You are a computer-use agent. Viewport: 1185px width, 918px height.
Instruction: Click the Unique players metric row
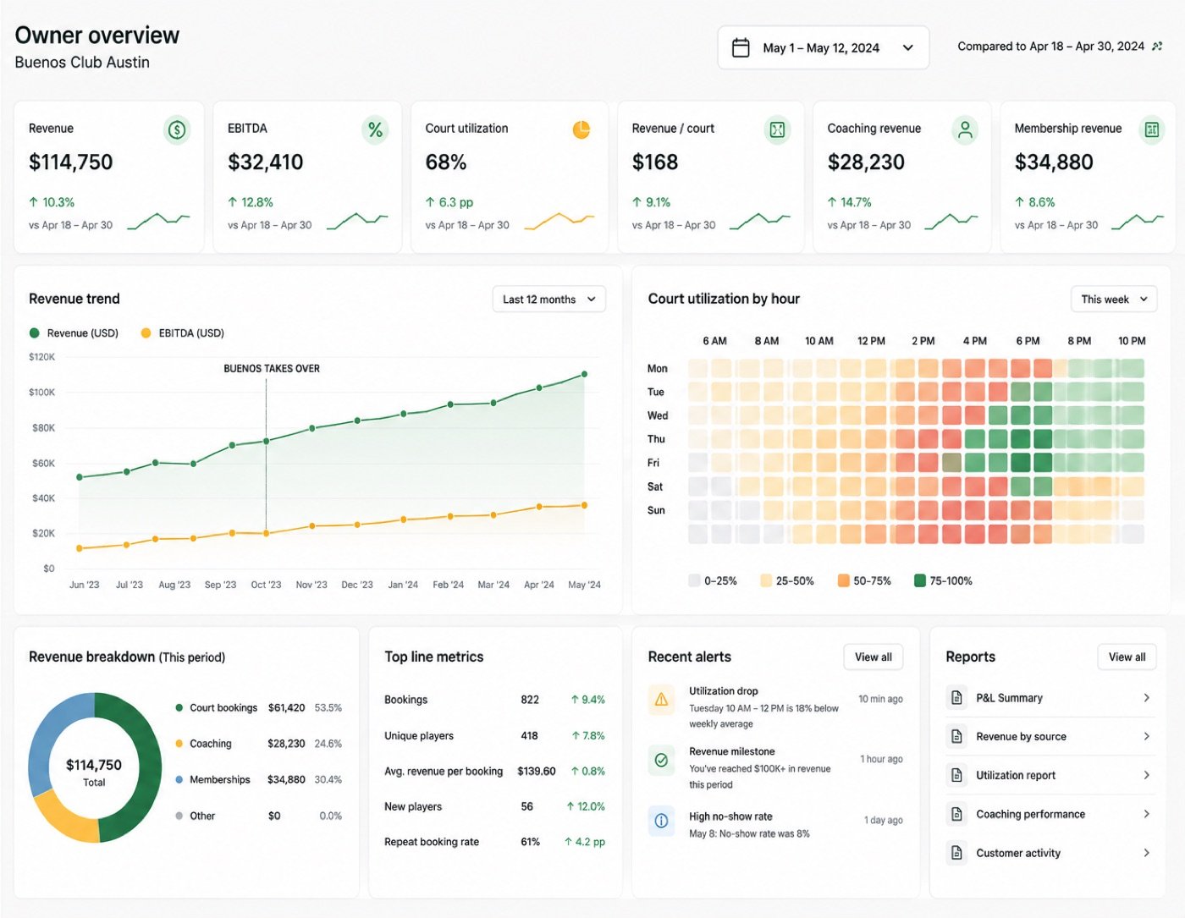494,736
